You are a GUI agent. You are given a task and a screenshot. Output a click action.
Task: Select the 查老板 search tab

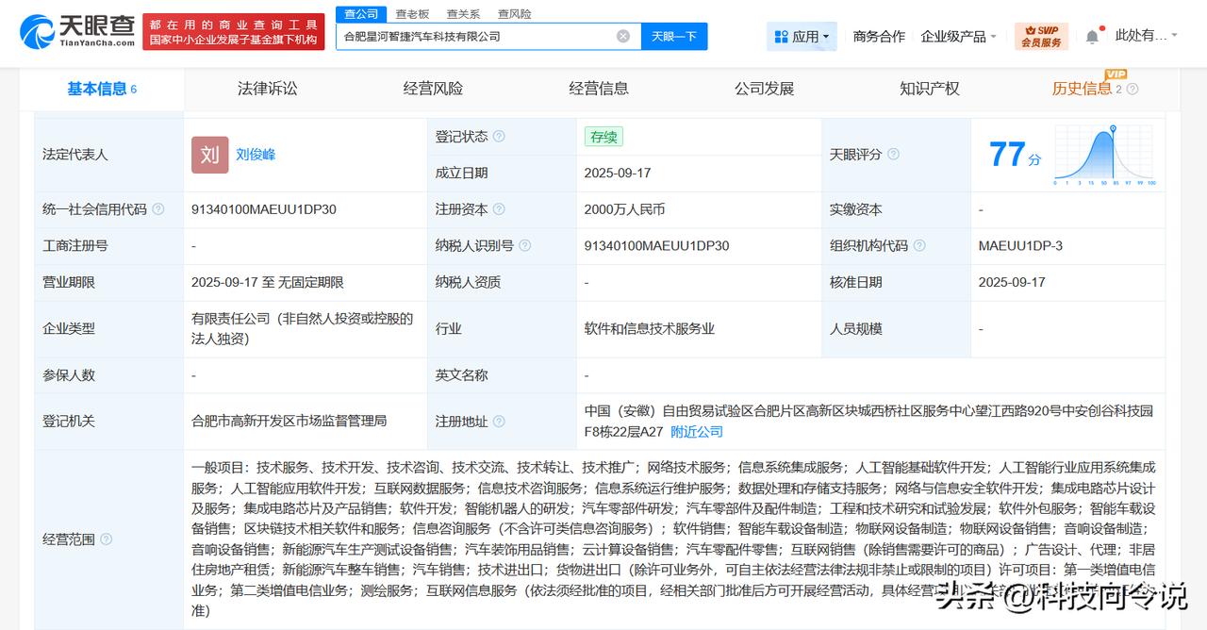pyautogui.click(x=412, y=14)
